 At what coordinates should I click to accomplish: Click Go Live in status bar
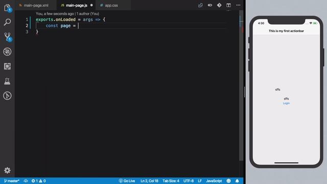[x=127, y=181]
